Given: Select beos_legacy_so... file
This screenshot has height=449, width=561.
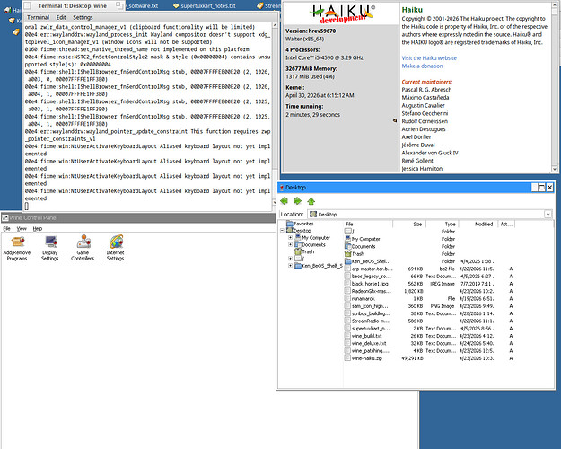Looking at the screenshot, I should (x=368, y=276).
